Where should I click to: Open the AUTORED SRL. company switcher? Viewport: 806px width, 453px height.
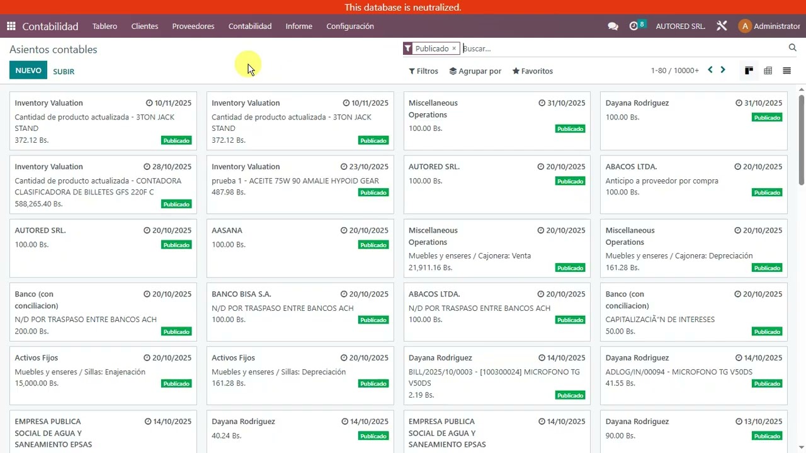click(x=681, y=26)
